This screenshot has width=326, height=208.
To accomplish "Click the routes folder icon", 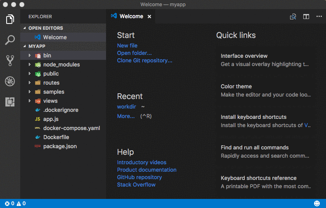I will tap(38, 83).
